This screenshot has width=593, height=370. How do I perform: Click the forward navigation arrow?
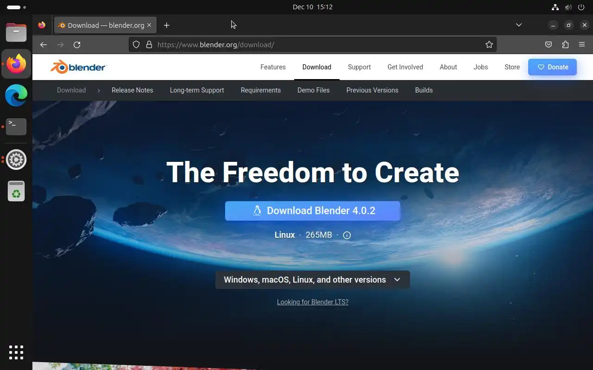tap(60, 44)
